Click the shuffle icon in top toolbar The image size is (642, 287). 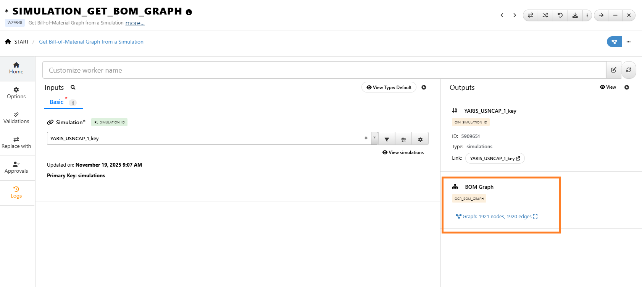(x=545, y=15)
